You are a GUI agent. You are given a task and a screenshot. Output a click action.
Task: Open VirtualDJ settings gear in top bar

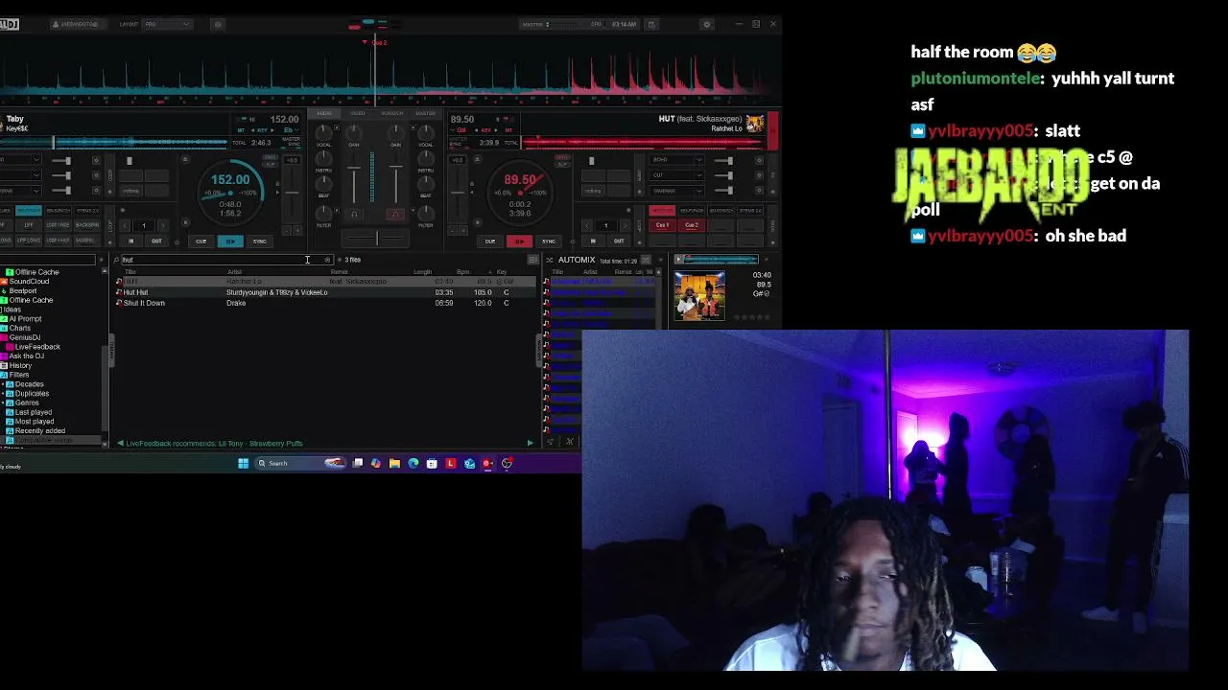707,24
